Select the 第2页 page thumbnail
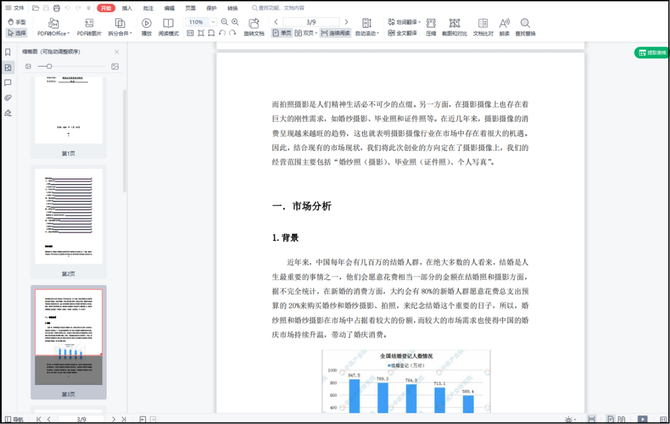Image resolution: width=670 pixels, height=424 pixels. click(68, 216)
